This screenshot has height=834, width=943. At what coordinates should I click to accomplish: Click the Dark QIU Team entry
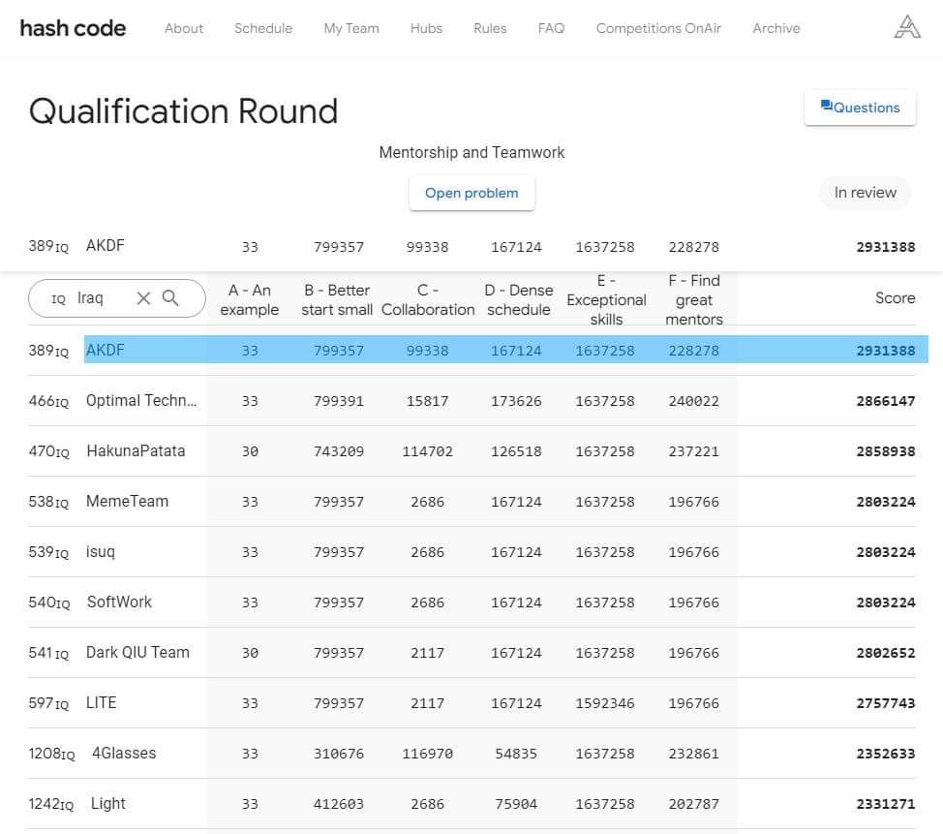point(137,652)
